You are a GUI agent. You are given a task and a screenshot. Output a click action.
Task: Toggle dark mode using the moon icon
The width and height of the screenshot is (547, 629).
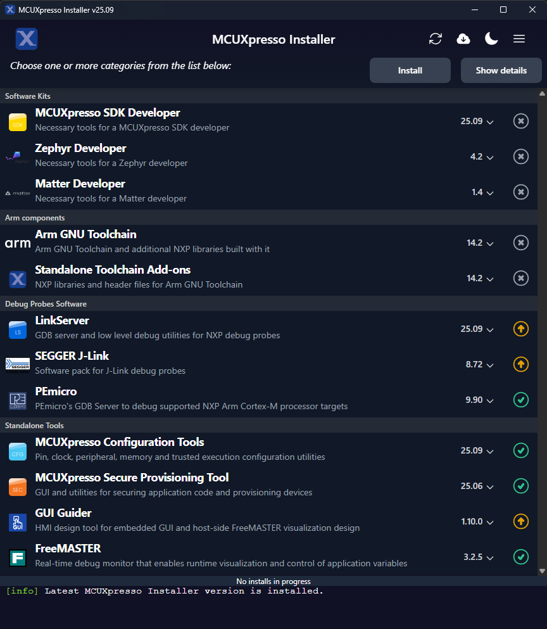point(491,39)
